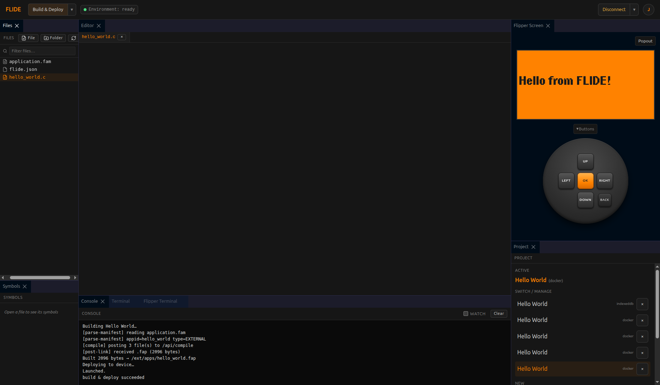Click the Build & Deploy button
The image size is (660, 385).
coord(48,10)
